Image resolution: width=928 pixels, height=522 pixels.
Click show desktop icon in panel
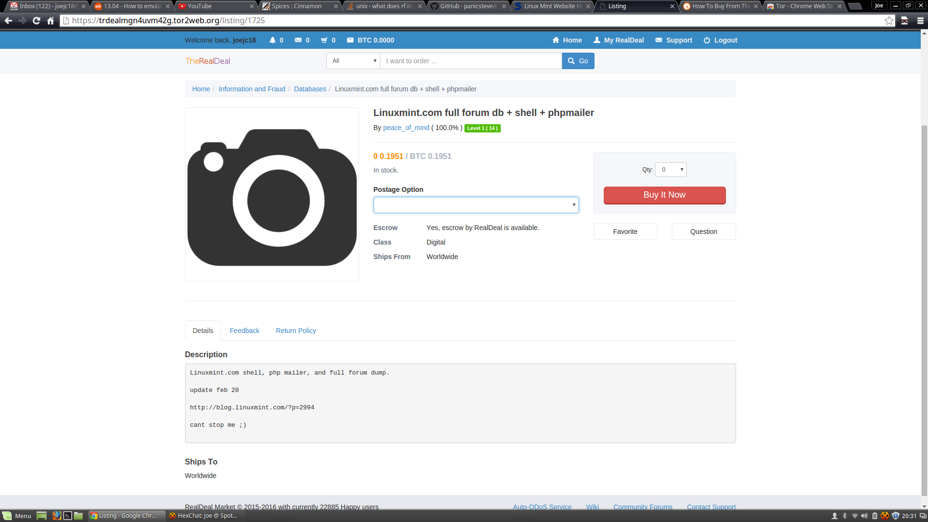(x=42, y=516)
